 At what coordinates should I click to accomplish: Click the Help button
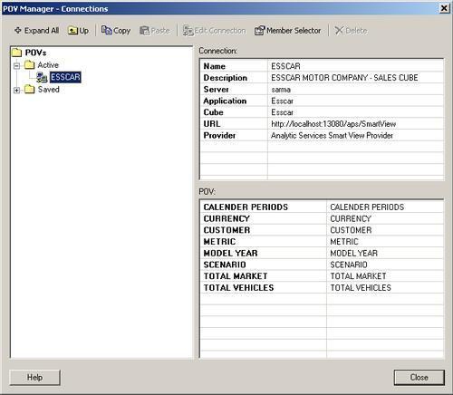34,378
